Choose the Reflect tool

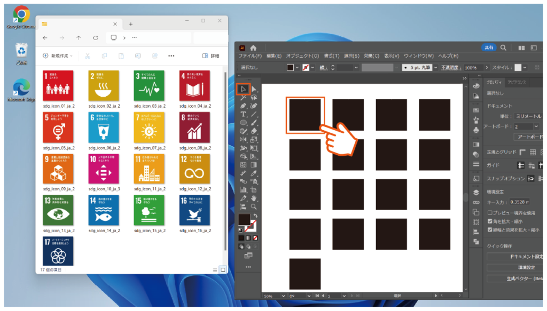coord(243,140)
